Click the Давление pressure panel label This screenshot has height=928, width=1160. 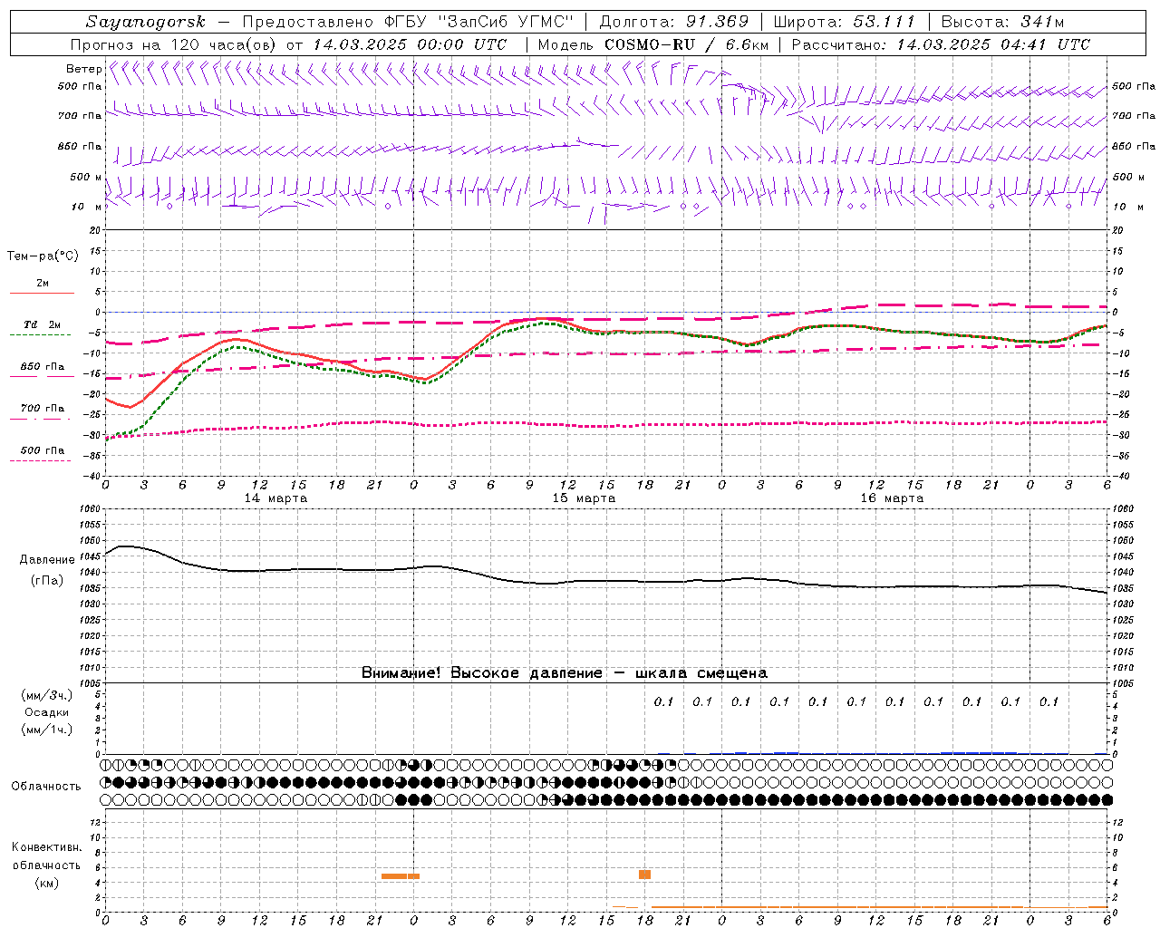pos(47,560)
